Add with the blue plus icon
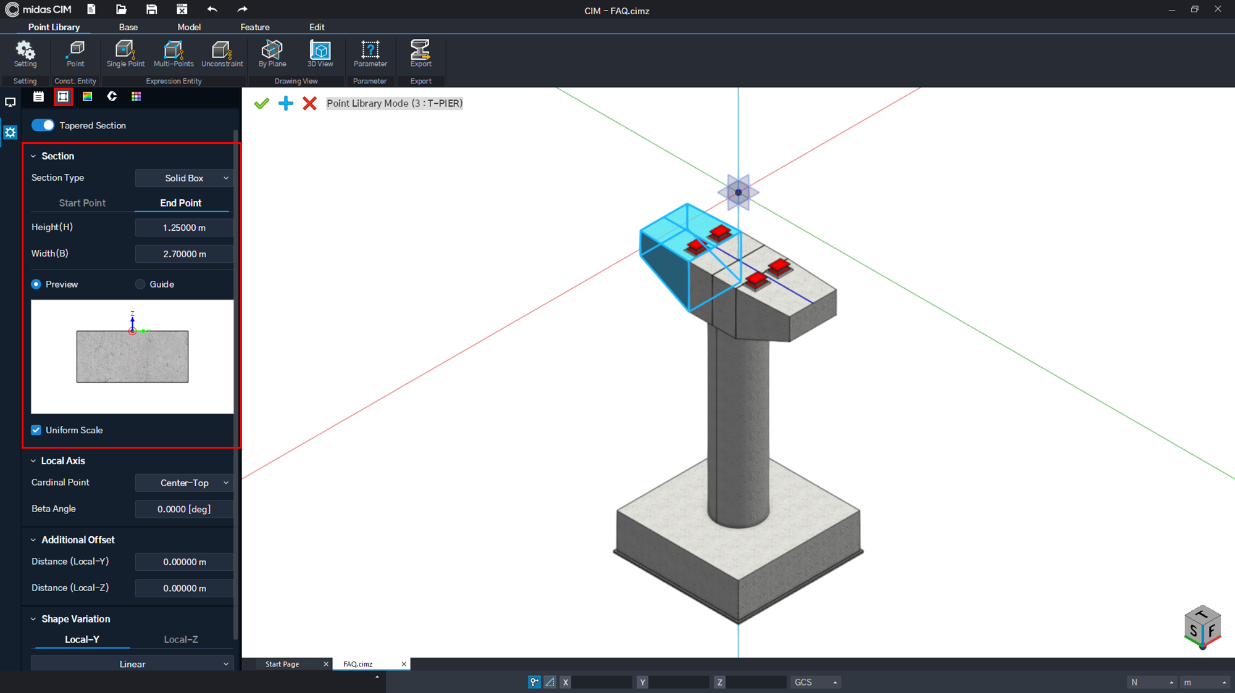 tap(286, 103)
